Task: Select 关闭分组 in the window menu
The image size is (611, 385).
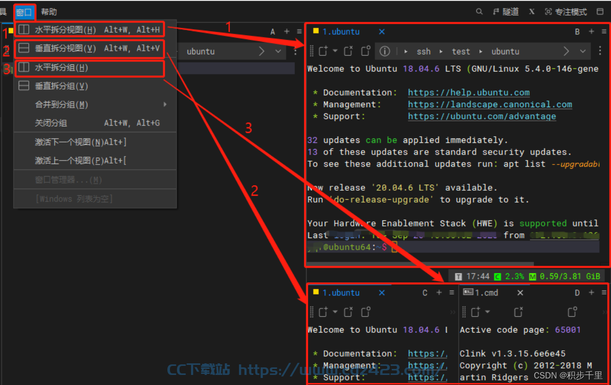Action: pyautogui.click(x=95, y=123)
